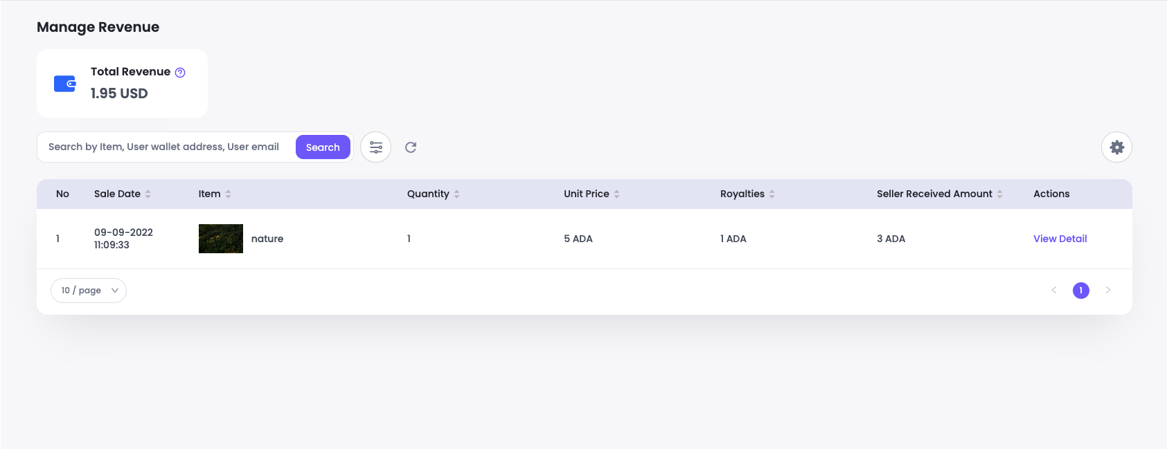Click the blue wallet icon
Screen dimensions: 1167x449
tap(65, 84)
